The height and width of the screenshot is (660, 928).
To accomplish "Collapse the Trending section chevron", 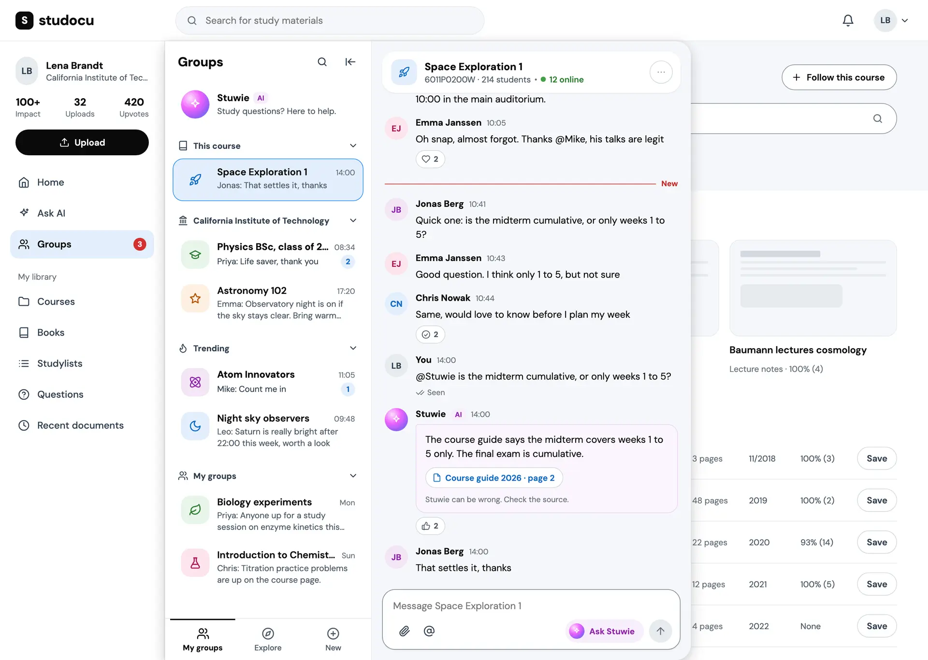I will 353,348.
